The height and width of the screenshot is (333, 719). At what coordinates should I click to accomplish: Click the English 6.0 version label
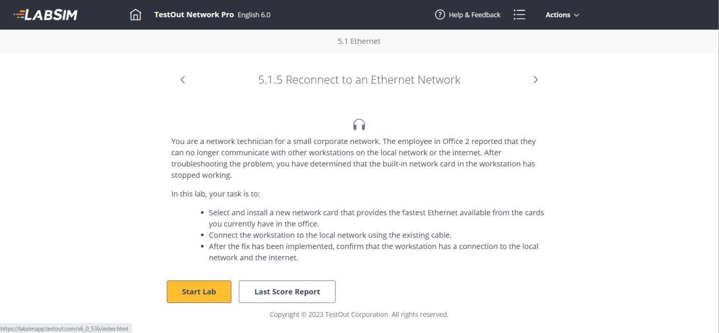point(254,15)
